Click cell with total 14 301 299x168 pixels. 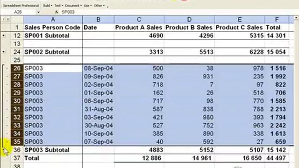click(277, 35)
